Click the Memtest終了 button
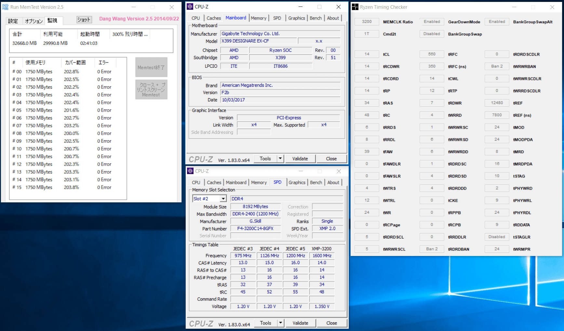564x331 pixels. tap(151, 67)
